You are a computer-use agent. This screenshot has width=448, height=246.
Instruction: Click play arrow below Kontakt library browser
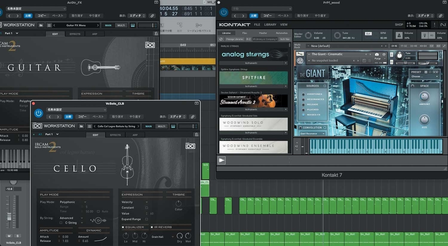(222, 160)
